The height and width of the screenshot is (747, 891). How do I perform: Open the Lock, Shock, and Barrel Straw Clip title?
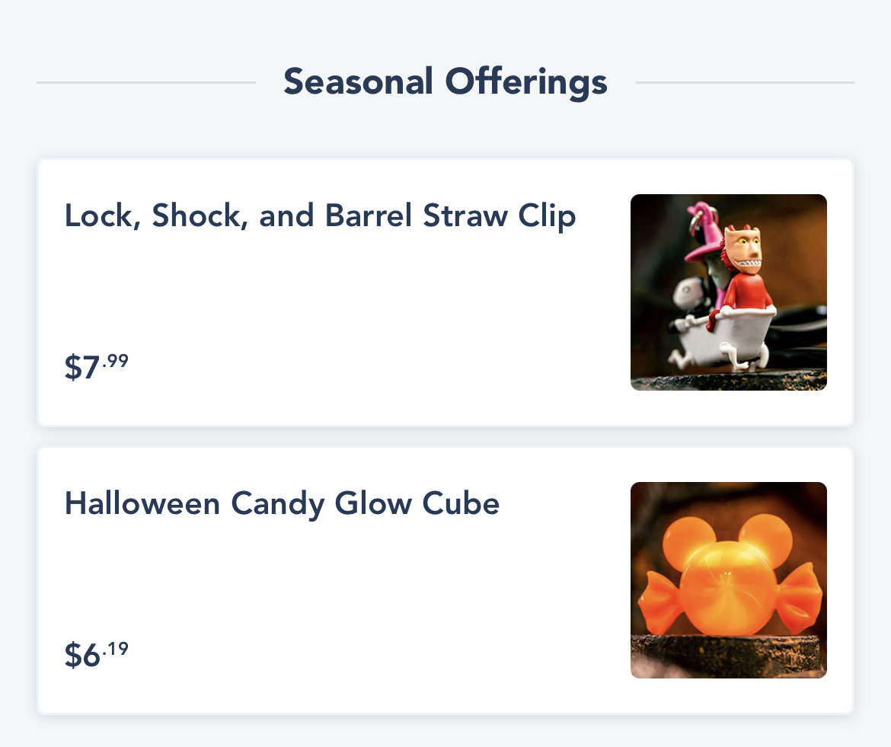point(320,216)
